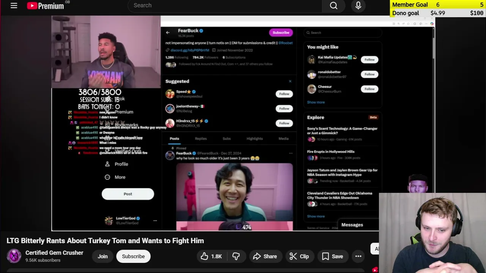
Task: Follow suggested joelontheway account
Action: pyautogui.click(x=284, y=108)
